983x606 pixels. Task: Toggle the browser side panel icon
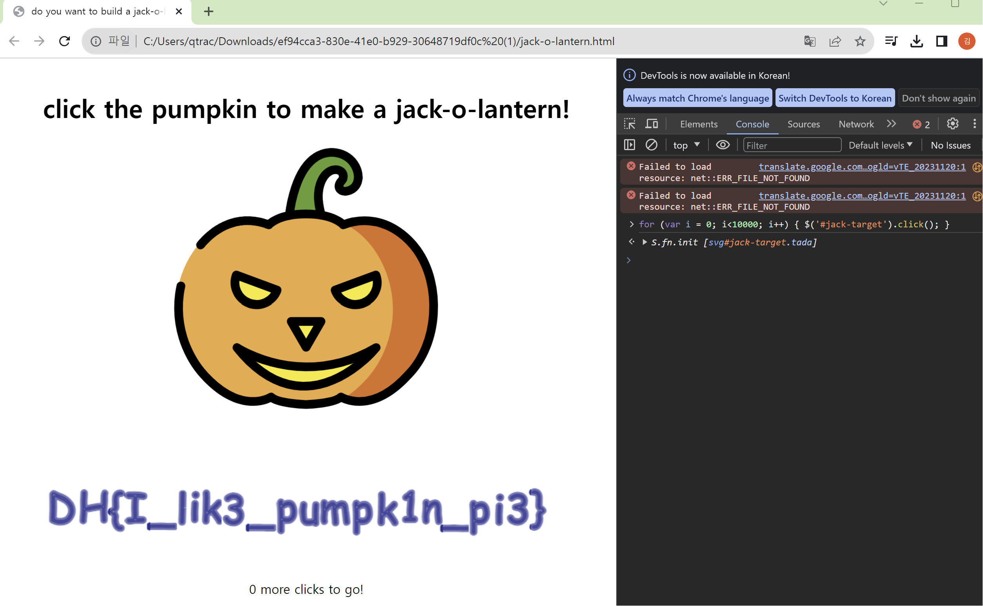click(x=941, y=41)
